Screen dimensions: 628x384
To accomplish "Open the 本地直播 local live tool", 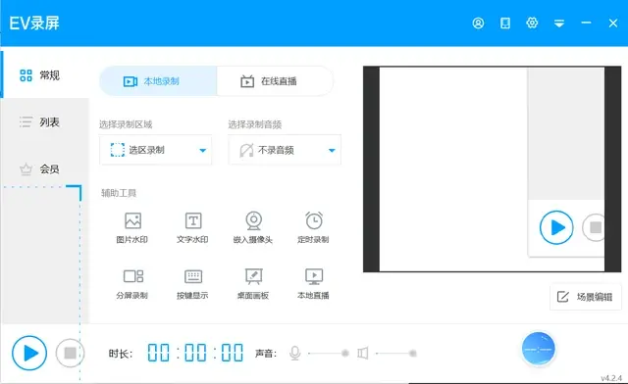I will [313, 284].
